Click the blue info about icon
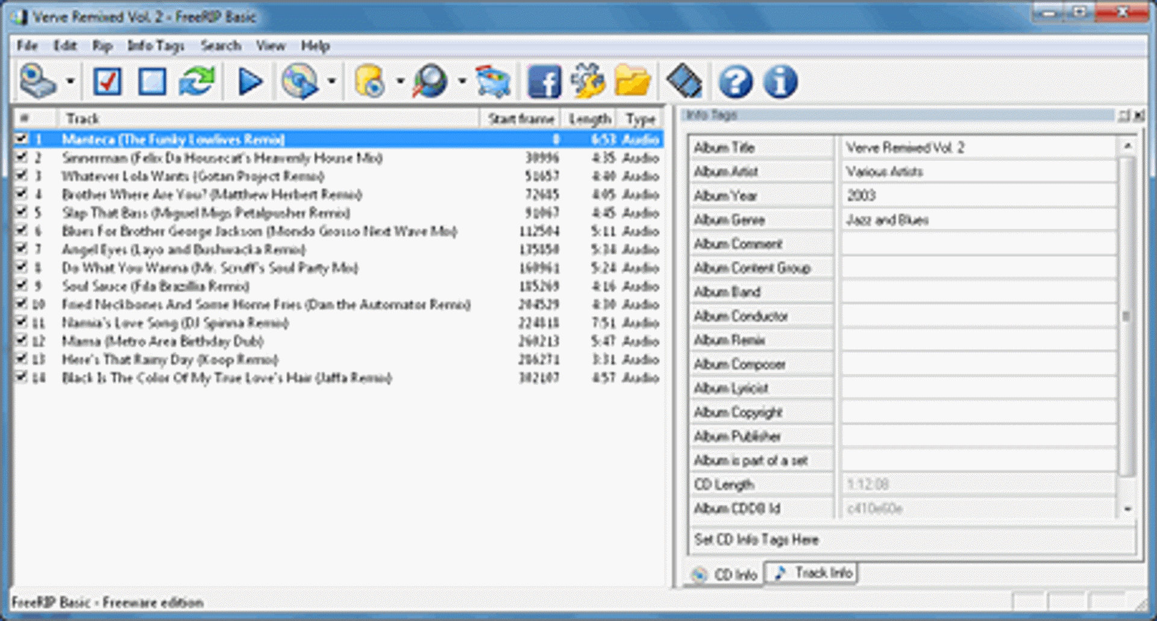This screenshot has width=1157, height=621. pyautogui.click(x=780, y=81)
